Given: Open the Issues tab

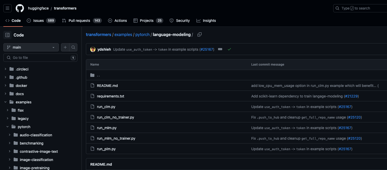Looking at the screenshot, I should coord(41,21).
